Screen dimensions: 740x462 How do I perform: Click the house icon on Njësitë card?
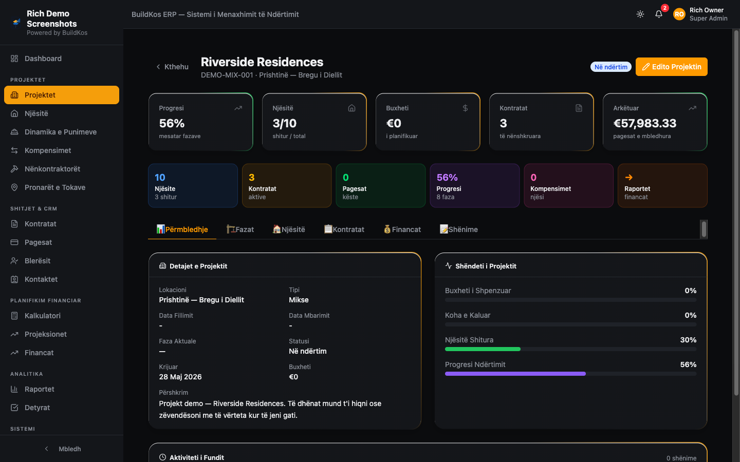tap(351, 108)
